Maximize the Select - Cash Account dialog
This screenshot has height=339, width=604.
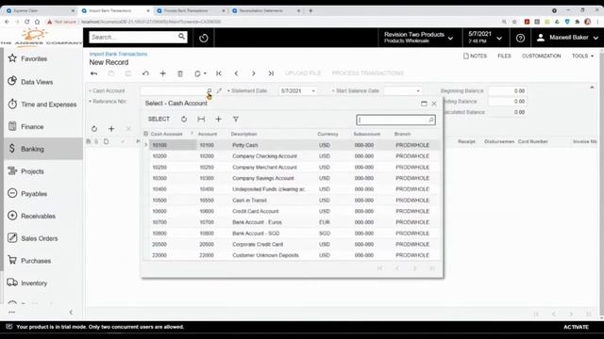pos(424,104)
